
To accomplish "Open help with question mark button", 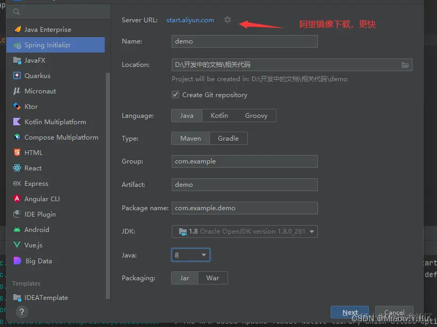I will click(x=22, y=312).
